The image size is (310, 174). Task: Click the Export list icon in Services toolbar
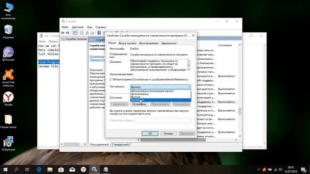[92, 33]
